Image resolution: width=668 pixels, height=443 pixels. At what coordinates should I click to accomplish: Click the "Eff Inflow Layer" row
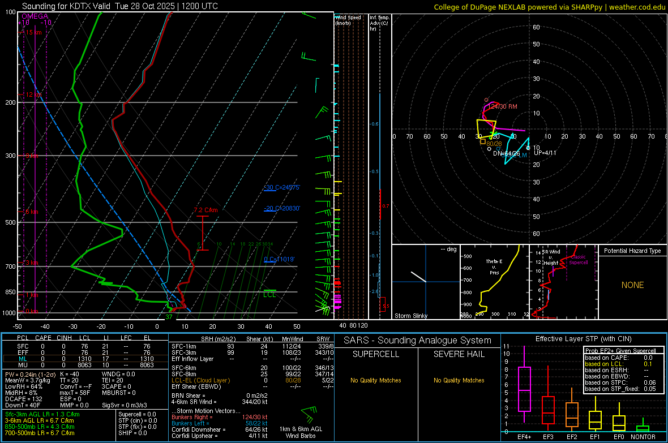tap(252, 359)
